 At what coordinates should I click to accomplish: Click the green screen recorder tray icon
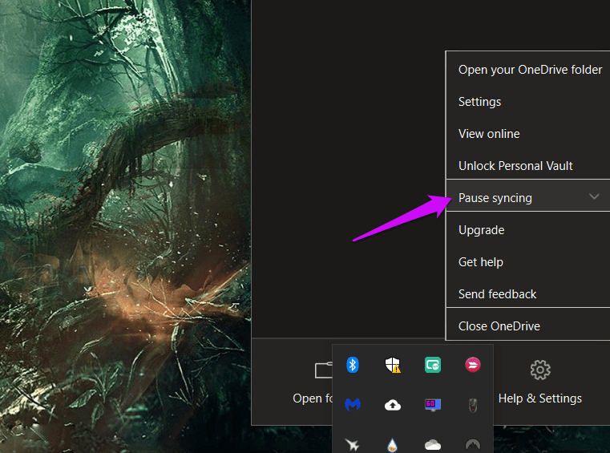(x=433, y=365)
